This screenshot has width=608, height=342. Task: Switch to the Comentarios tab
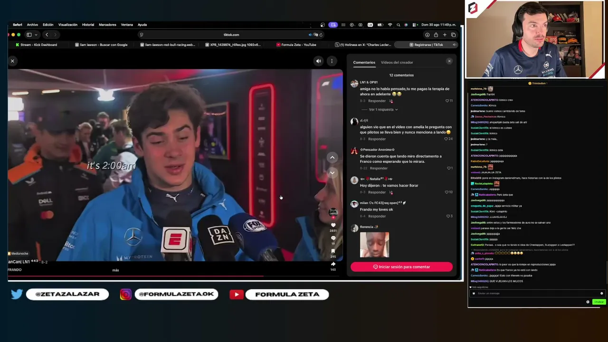[x=364, y=62]
